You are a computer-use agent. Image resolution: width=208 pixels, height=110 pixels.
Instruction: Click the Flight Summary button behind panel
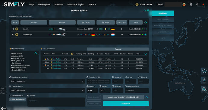[x=163, y=19]
